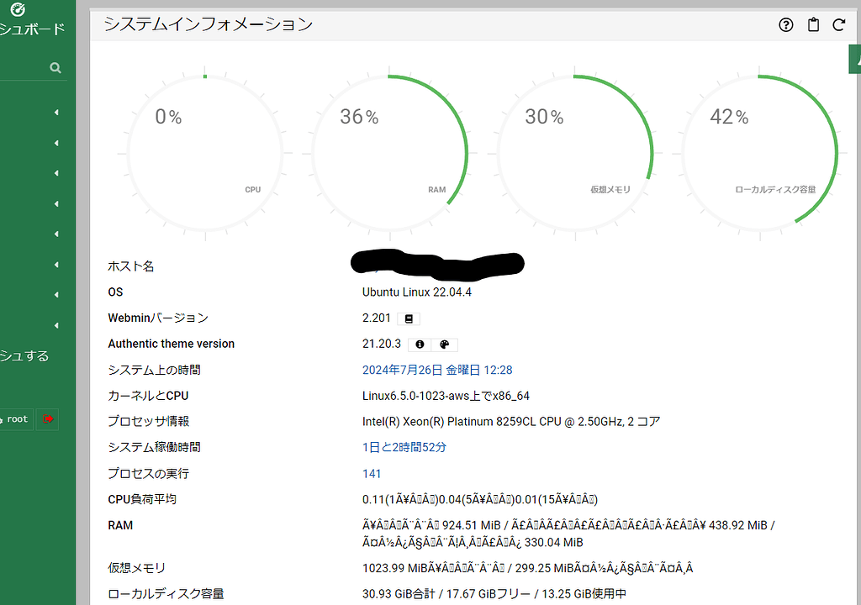
Task: Expand the topmost collapsed sidebar menu chevron
Action: (x=57, y=112)
